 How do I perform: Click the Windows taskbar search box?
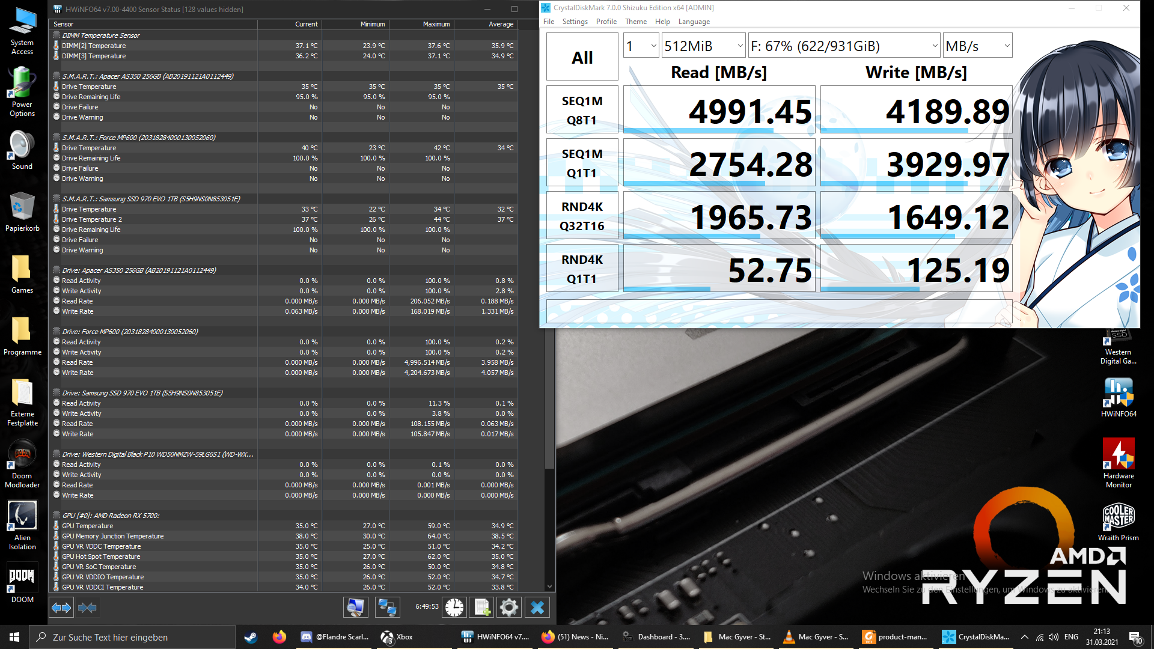click(132, 637)
